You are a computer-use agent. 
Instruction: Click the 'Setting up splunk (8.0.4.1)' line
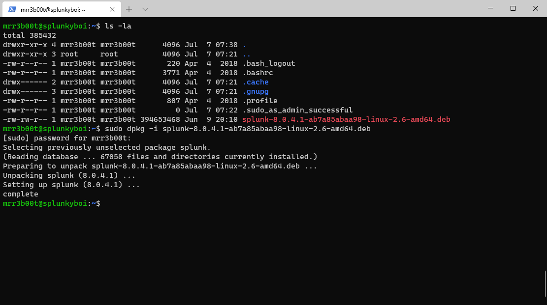click(x=71, y=185)
